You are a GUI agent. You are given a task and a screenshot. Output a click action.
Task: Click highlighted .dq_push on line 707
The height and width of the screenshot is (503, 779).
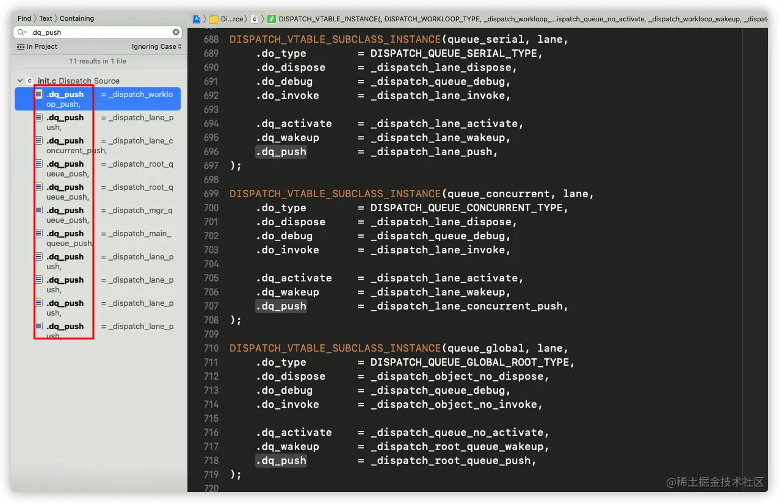tap(281, 306)
